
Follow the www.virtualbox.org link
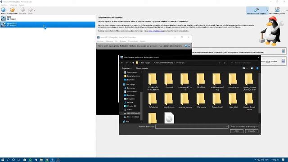coord(156,31)
